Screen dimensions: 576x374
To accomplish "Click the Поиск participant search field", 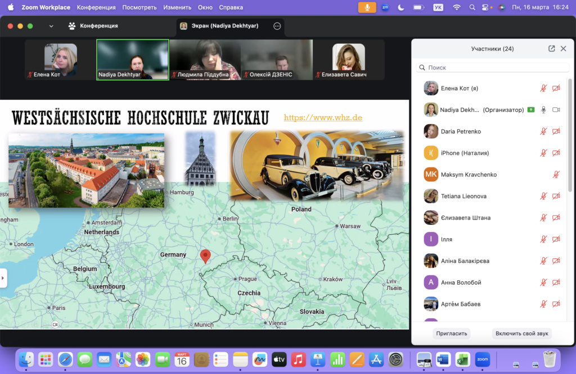I will point(493,67).
